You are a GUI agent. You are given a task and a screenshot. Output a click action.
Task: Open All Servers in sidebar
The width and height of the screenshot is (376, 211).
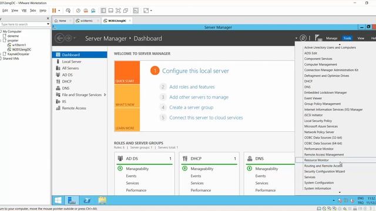pos(70,68)
